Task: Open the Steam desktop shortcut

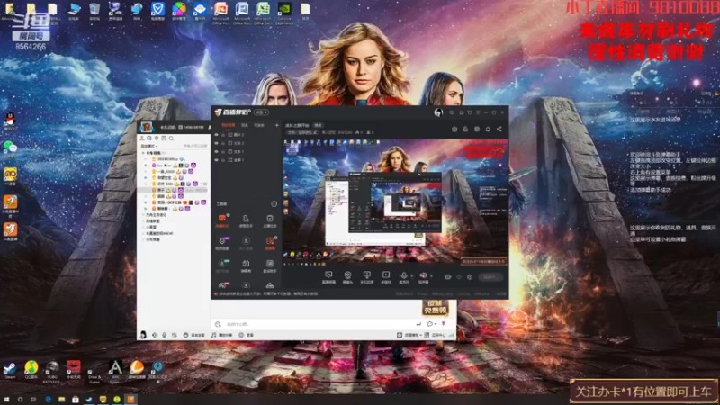Action: coord(10,370)
